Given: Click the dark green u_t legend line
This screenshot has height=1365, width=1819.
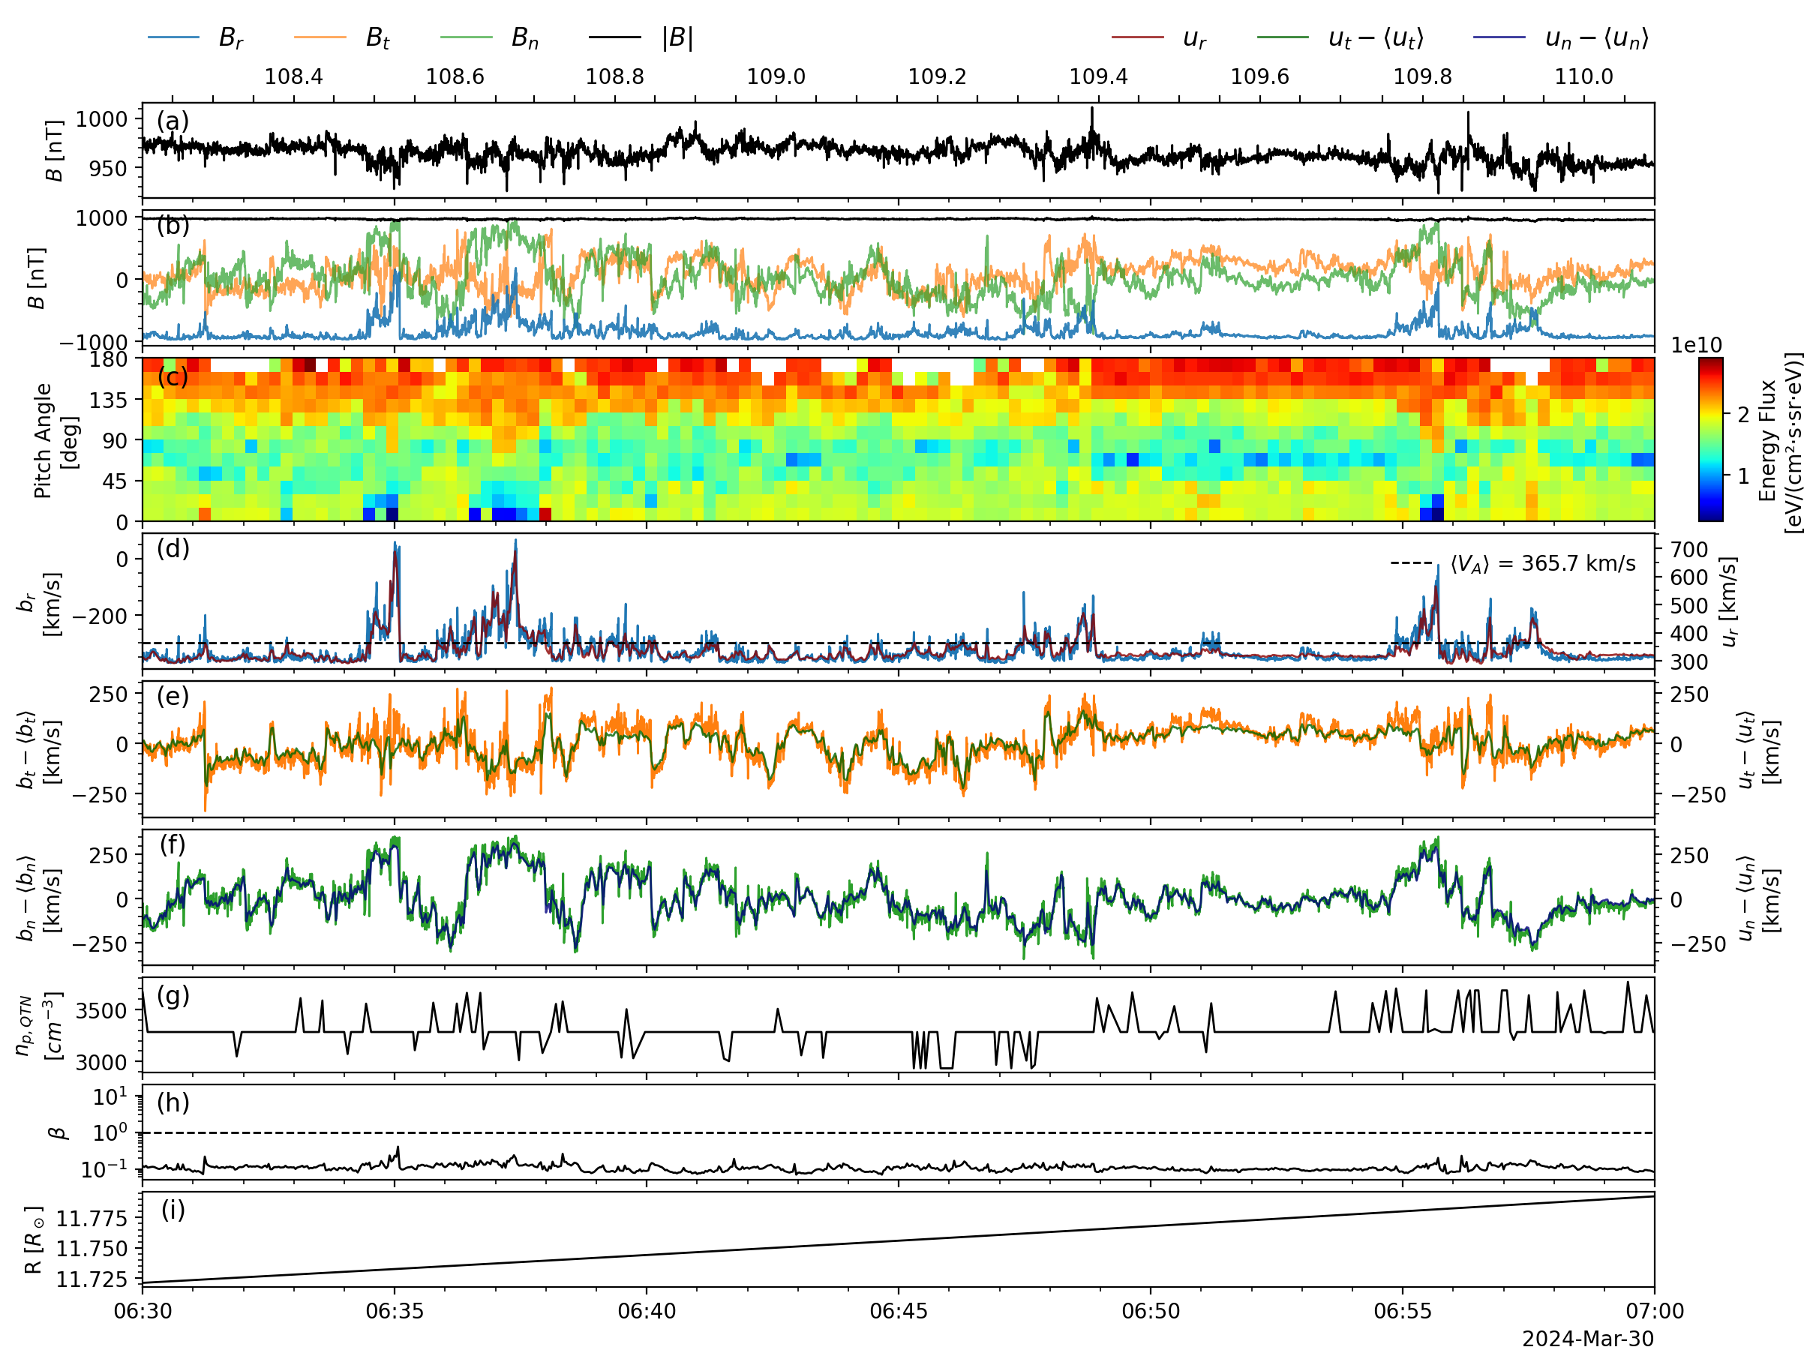Looking at the screenshot, I should [1283, 37].
